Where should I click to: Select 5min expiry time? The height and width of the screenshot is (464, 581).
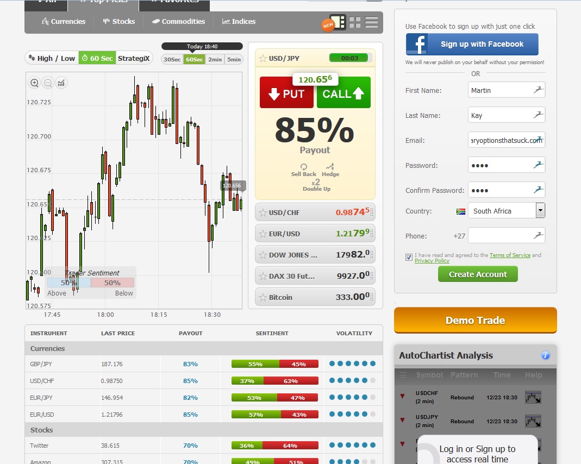pyautogui.click(x=234, y=59)
